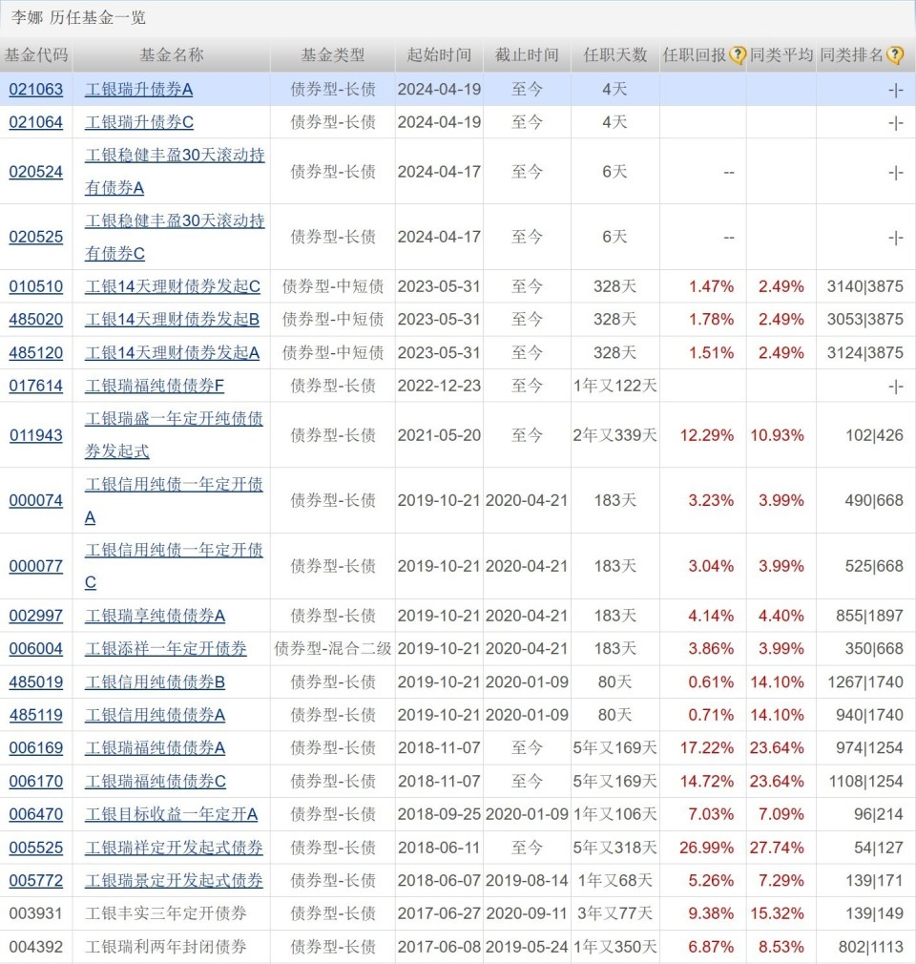Open fund code link 485019
Viewport: 916px width, 964px height.
[35, 682]
